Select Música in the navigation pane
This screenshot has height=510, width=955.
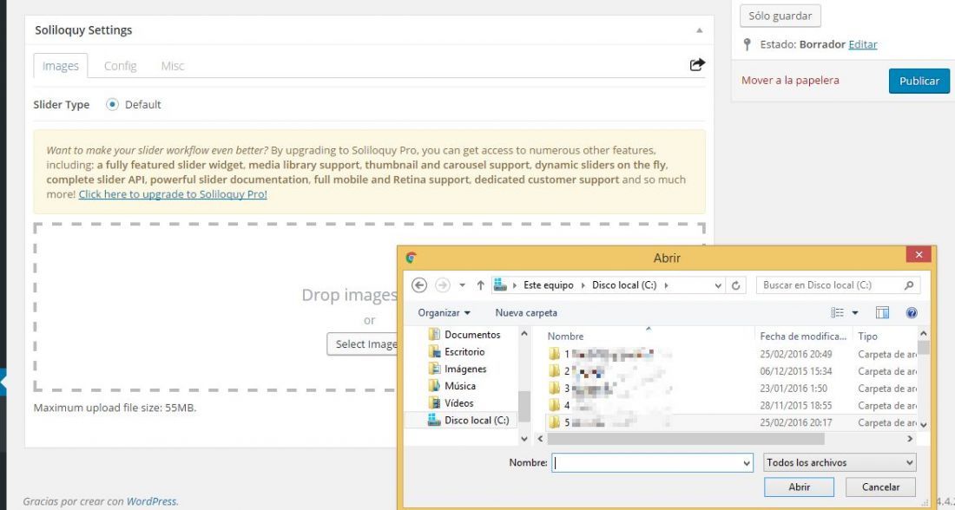pyautogui.click(x=452, y=386)
